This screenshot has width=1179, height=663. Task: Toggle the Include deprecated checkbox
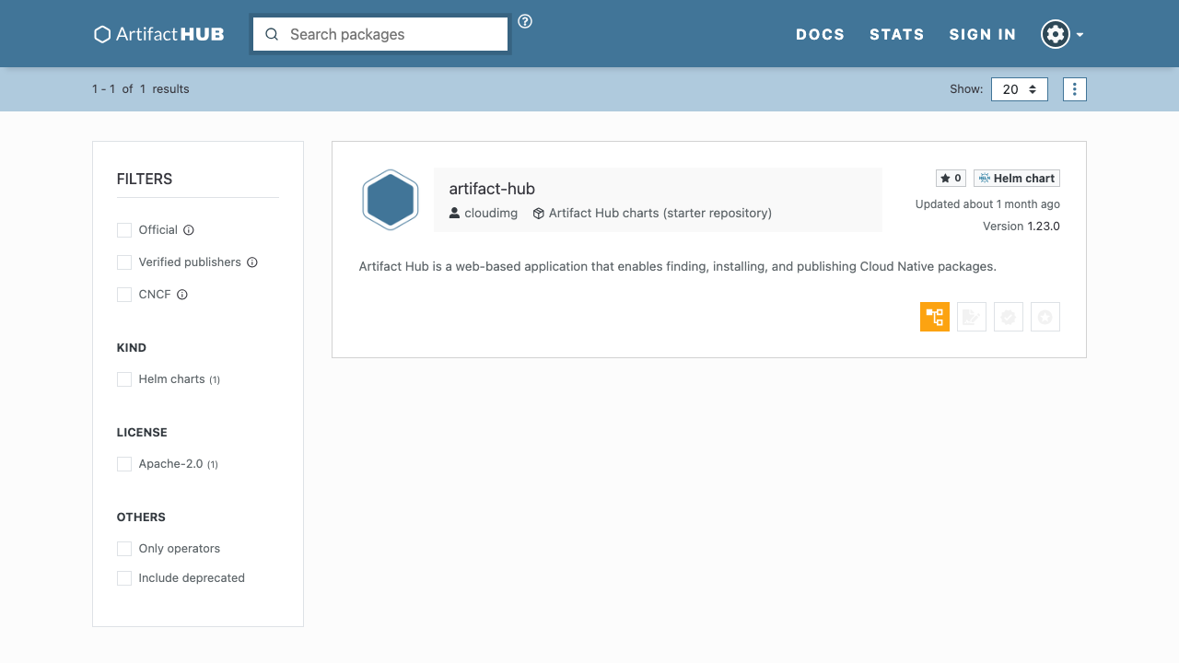pos(124,578)
